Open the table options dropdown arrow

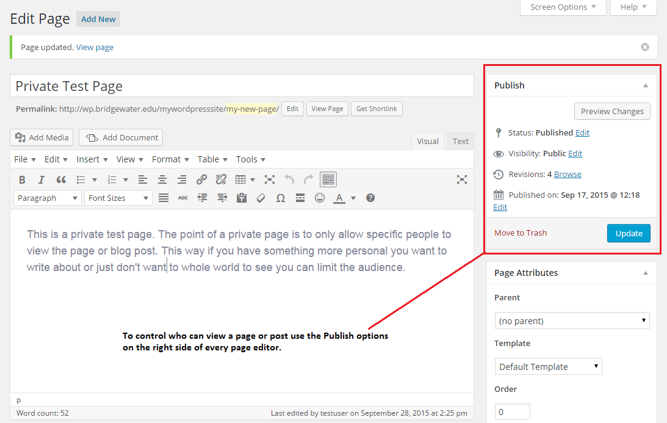click(x=253, y=179)
